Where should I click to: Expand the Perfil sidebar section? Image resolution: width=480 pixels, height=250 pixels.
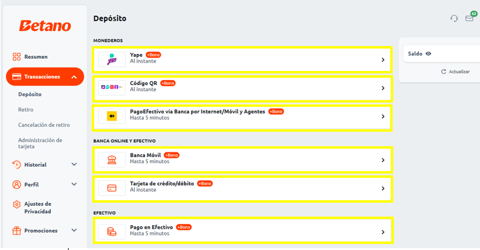tap(74, 184)
